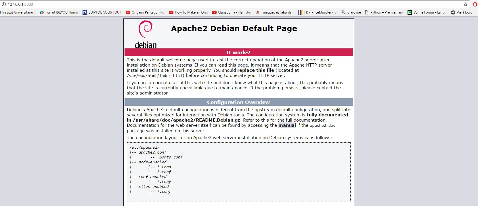Viewport: 478px width, 206px height.
Task: Click the Configuration Overview header
Action: pyautogui.click(x=238, y=102)
